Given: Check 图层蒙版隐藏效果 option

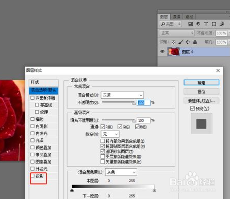Looking at the screenshot, I should pos(103,156).
